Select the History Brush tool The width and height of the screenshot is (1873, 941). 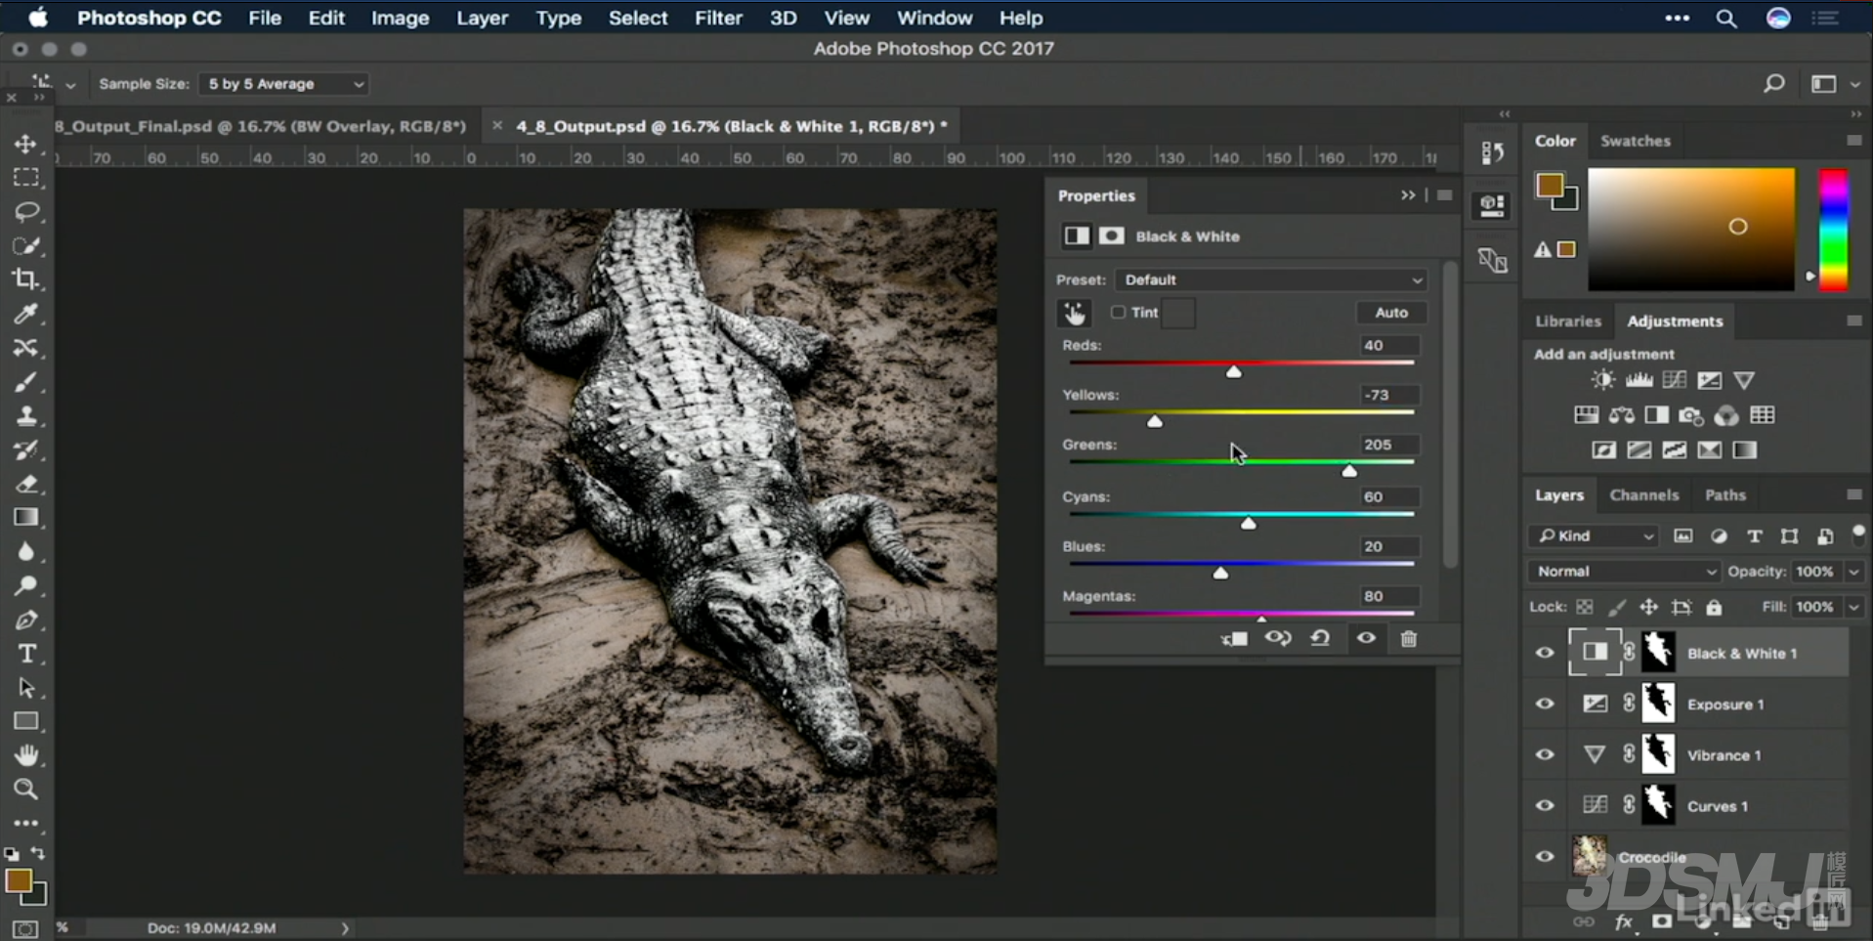(x=26, y=450)
